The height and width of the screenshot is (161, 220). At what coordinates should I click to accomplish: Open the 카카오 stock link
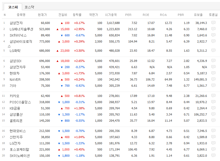(x=15, y=96)
